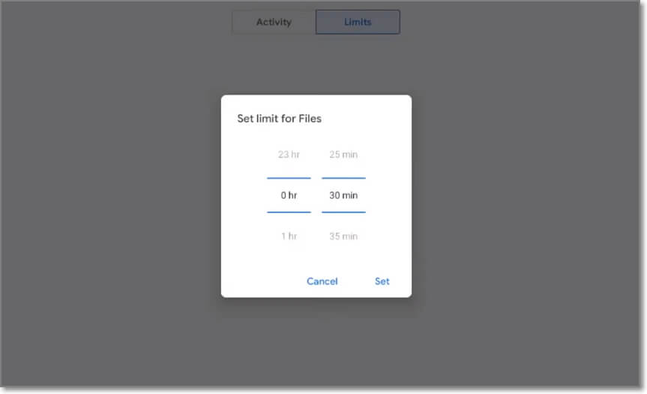Click the selected 30 min value

click(343, 195)
